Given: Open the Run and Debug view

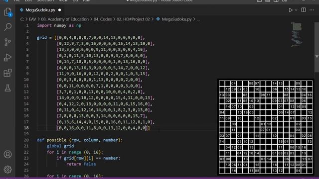Looking at the screenshot, I should [x=8, y=58].
